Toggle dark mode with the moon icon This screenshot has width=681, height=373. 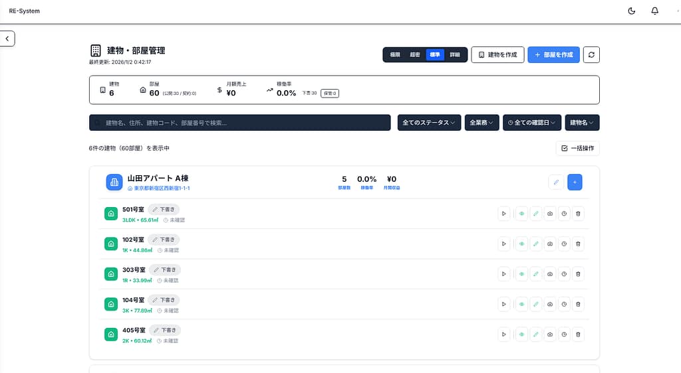coord(631,11)
